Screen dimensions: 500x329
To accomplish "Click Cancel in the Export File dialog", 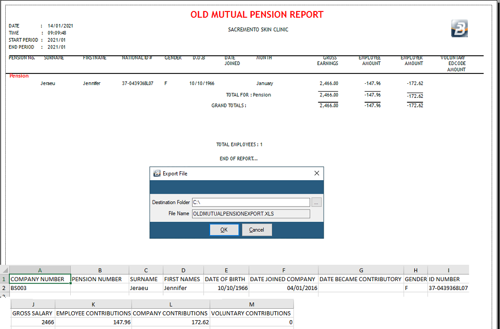I will 257,230.
